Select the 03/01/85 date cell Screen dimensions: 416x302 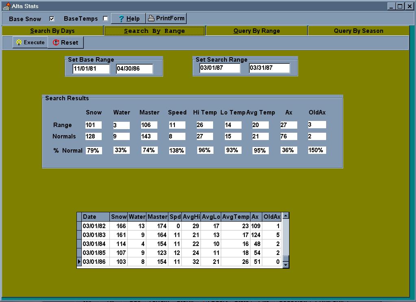[x=96, y=253]
